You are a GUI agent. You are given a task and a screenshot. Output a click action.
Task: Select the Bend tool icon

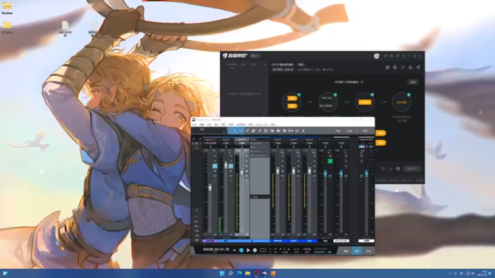(x=272, y=131)
